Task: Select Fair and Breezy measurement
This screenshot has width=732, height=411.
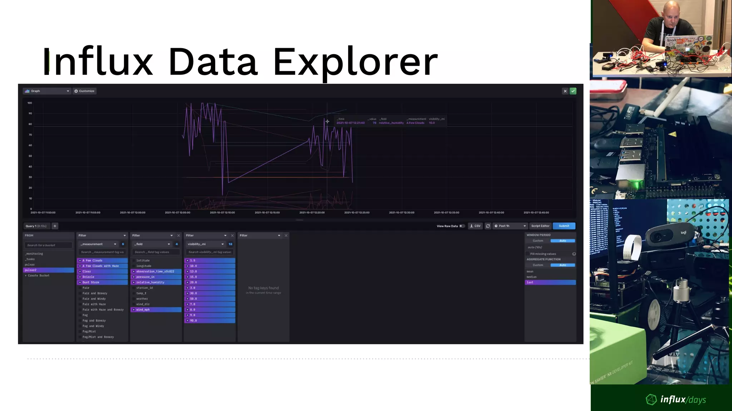Action: [102, 293]
